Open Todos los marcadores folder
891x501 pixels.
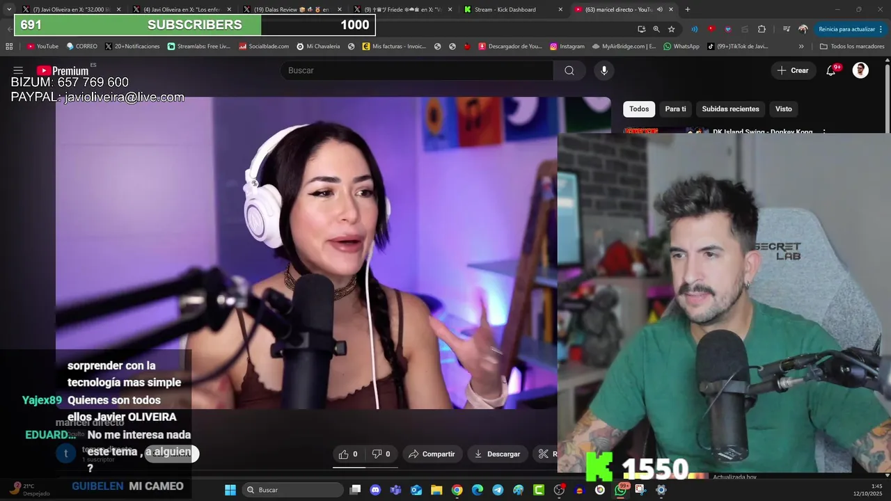point(852,47)
